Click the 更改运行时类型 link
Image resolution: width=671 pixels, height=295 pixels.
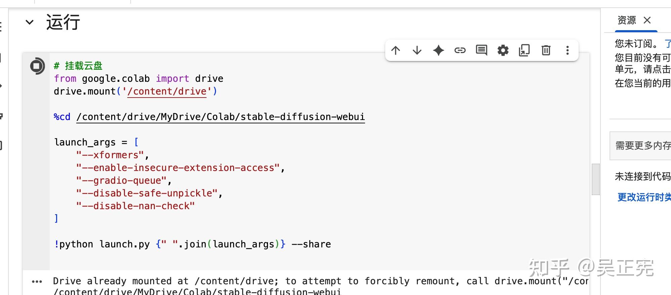point(644,197)
